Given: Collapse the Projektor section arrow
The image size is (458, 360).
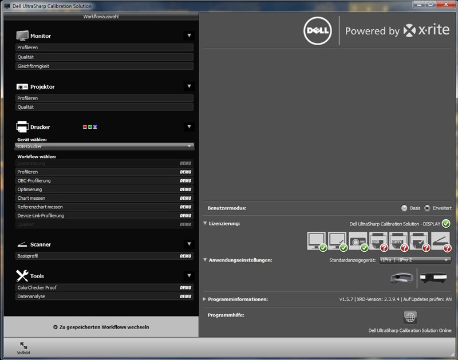Looking at the screenshot, I should point(189,86).
